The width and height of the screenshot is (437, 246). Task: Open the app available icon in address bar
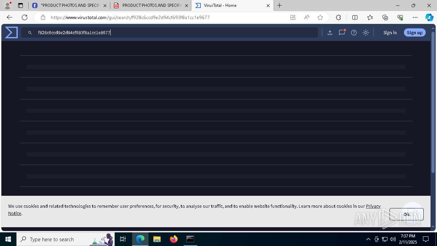(x=293, y=17)
